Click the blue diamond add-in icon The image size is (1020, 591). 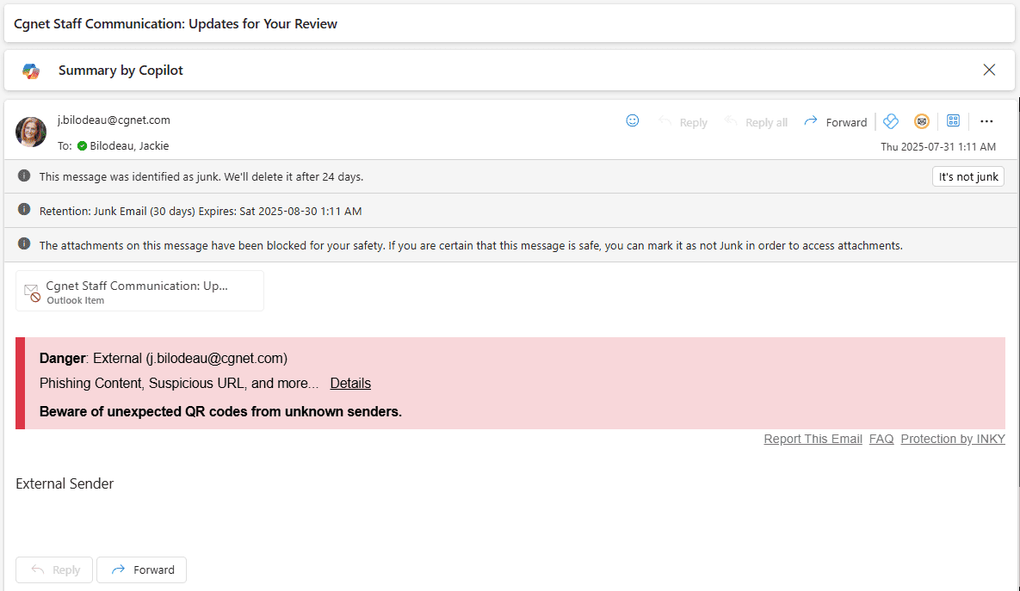tap(891, 121)
